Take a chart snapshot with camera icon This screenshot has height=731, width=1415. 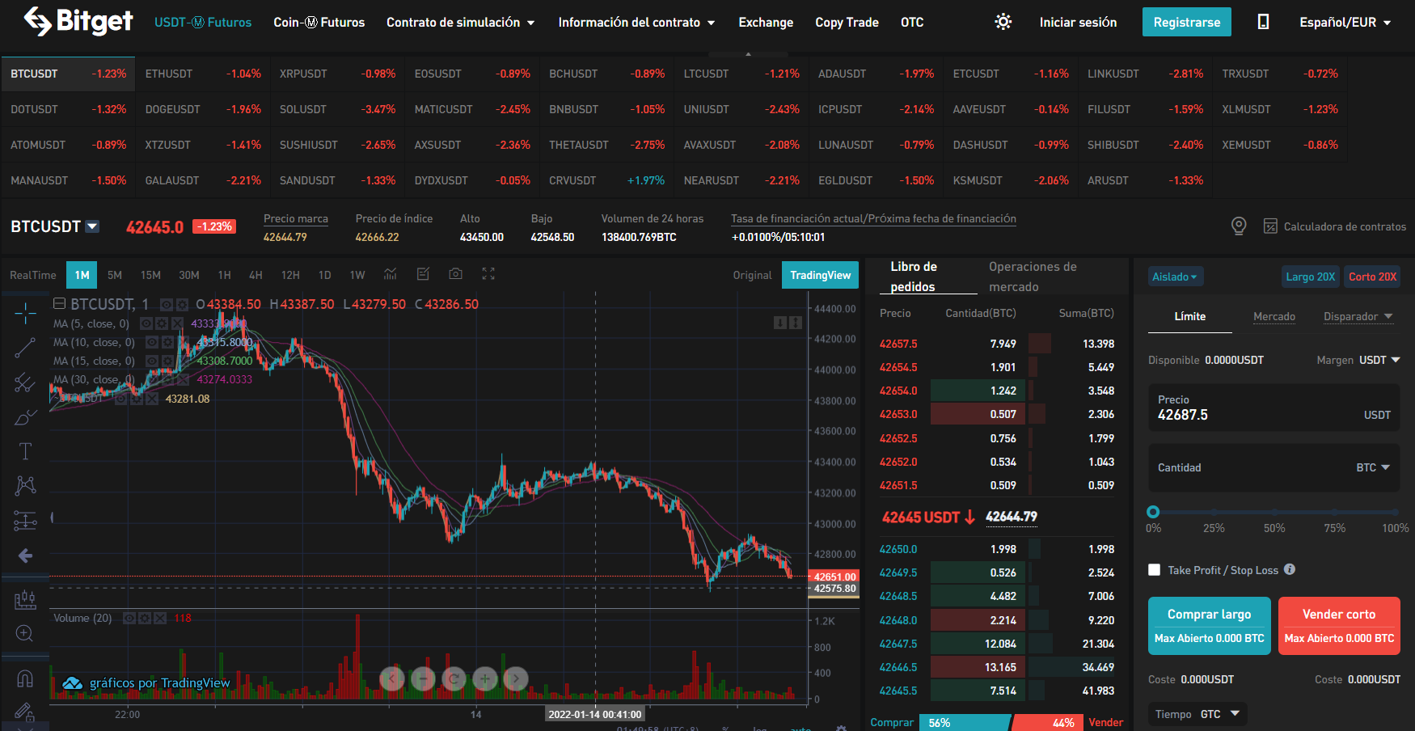456,274
